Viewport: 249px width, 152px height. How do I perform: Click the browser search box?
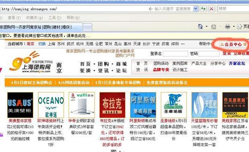(233, 9)
